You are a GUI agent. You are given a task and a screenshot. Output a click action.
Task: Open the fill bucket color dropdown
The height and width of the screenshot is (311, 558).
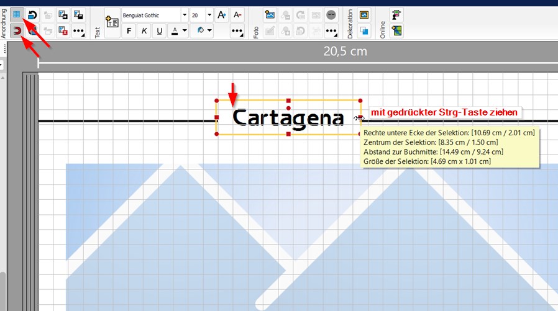(x=204, y=30)
